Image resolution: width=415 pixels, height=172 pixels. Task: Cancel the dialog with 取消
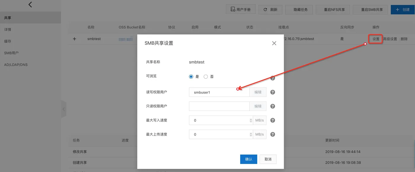268,159
